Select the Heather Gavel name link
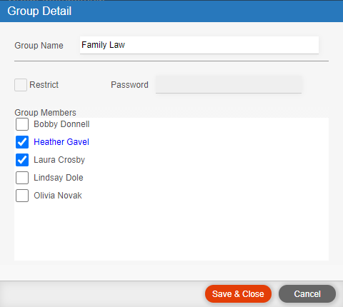343x307 pixels. tap(61, 142)
